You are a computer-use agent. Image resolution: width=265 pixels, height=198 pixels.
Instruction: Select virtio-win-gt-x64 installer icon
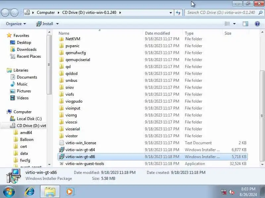(x=62, y=150)
